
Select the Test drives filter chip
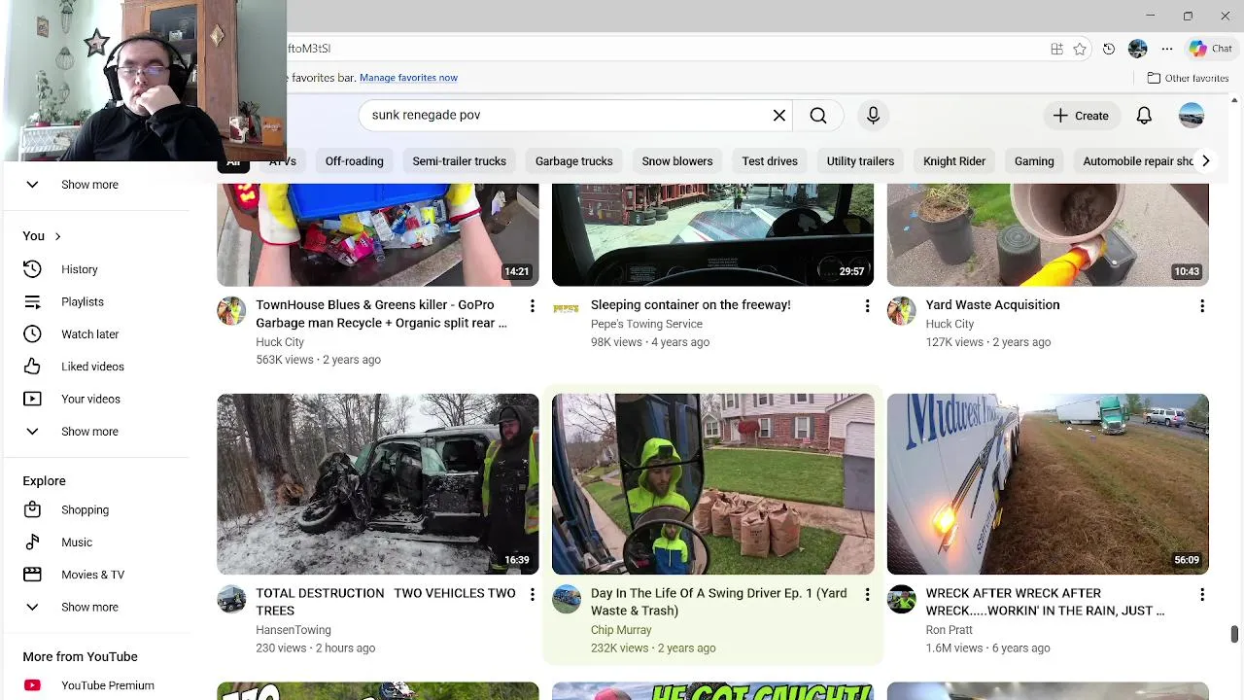pyautogui.click(x=770, y=161)
